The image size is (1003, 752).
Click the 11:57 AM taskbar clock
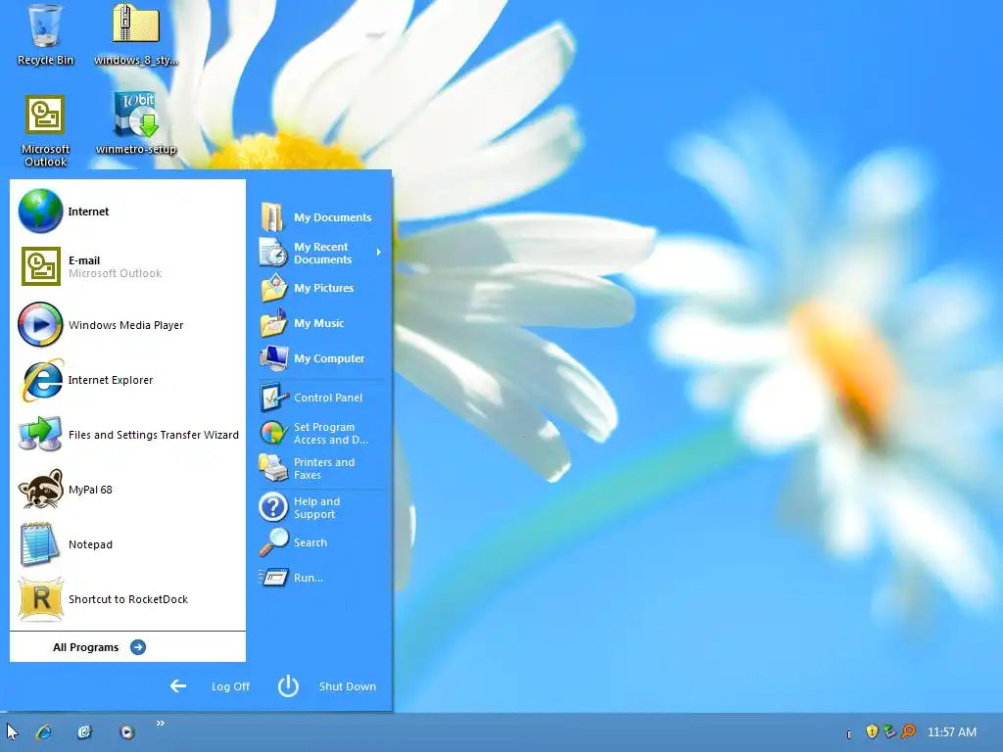[952, 732]
